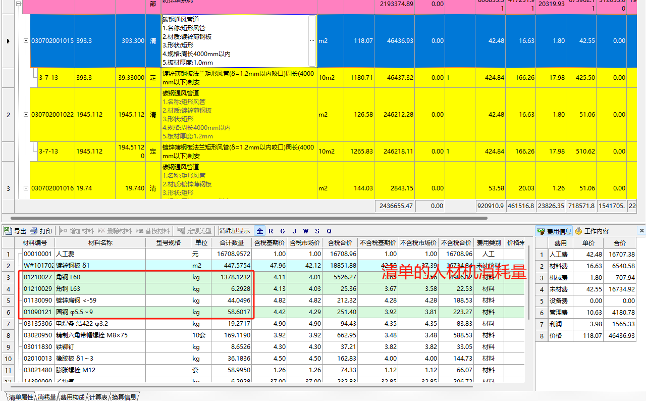The height and width of the screenshot is (401, 646).
Task: Click the 增加材料 add material button
Action: 77,231
